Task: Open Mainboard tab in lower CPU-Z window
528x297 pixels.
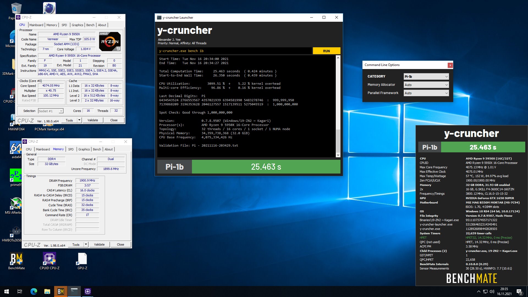Action: click(x=43, y=149)
